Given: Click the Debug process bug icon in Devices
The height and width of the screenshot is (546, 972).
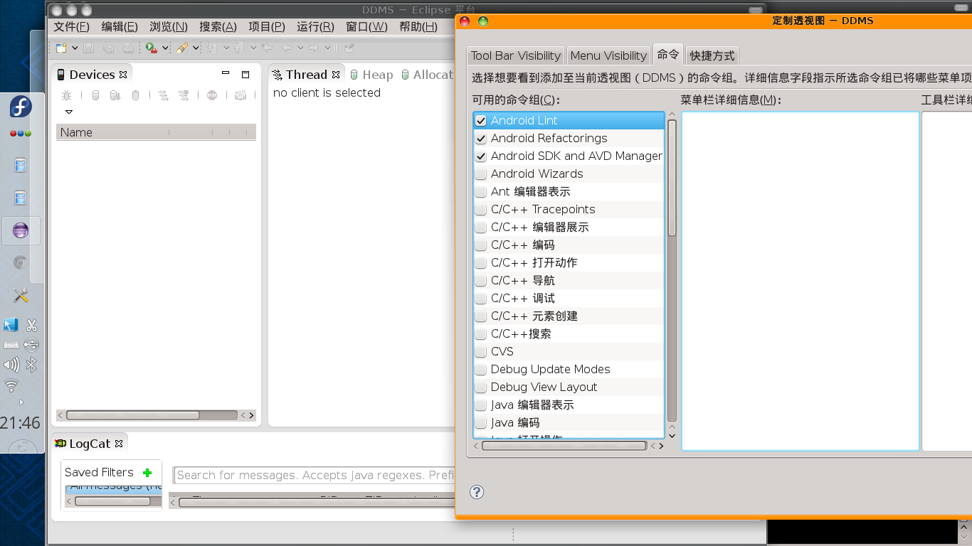Looking at the screenshot, I should click(x=66, y=95).
